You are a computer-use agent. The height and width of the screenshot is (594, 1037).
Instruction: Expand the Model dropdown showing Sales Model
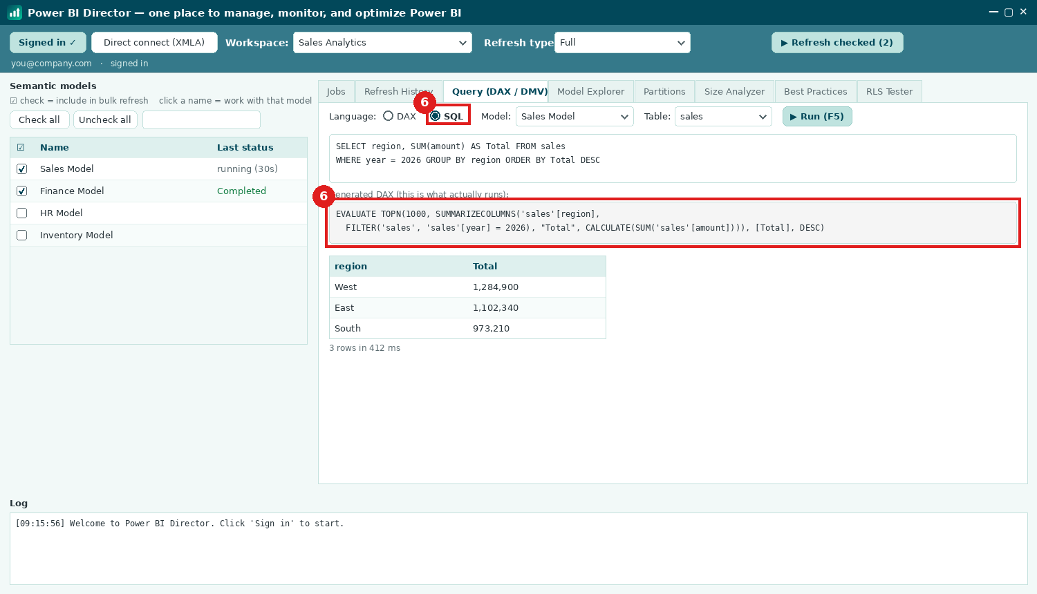coord(574,116)
